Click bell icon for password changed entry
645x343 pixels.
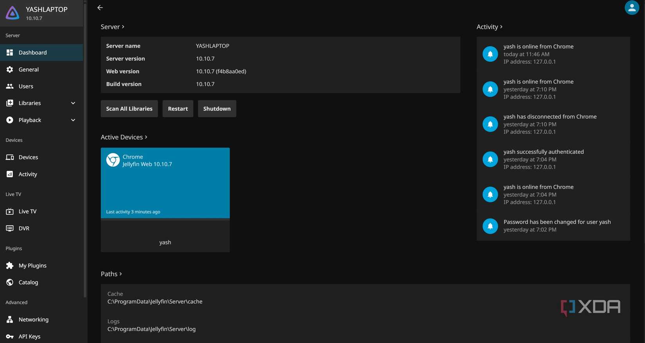490,226
